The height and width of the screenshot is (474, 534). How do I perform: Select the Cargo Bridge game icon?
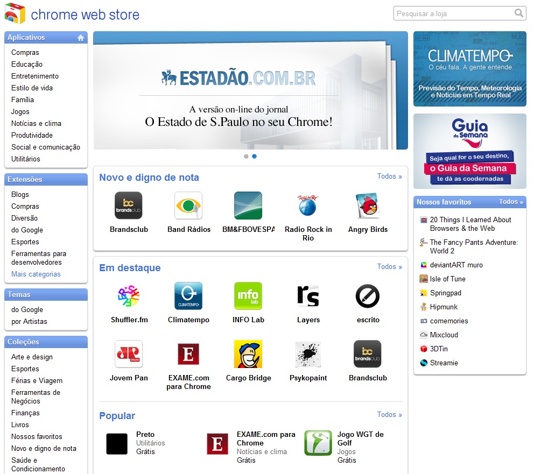click(x=248, y=353)
